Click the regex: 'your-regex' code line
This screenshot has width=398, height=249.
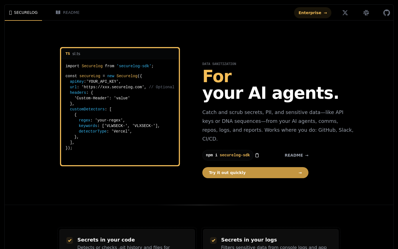coord(102,120)
